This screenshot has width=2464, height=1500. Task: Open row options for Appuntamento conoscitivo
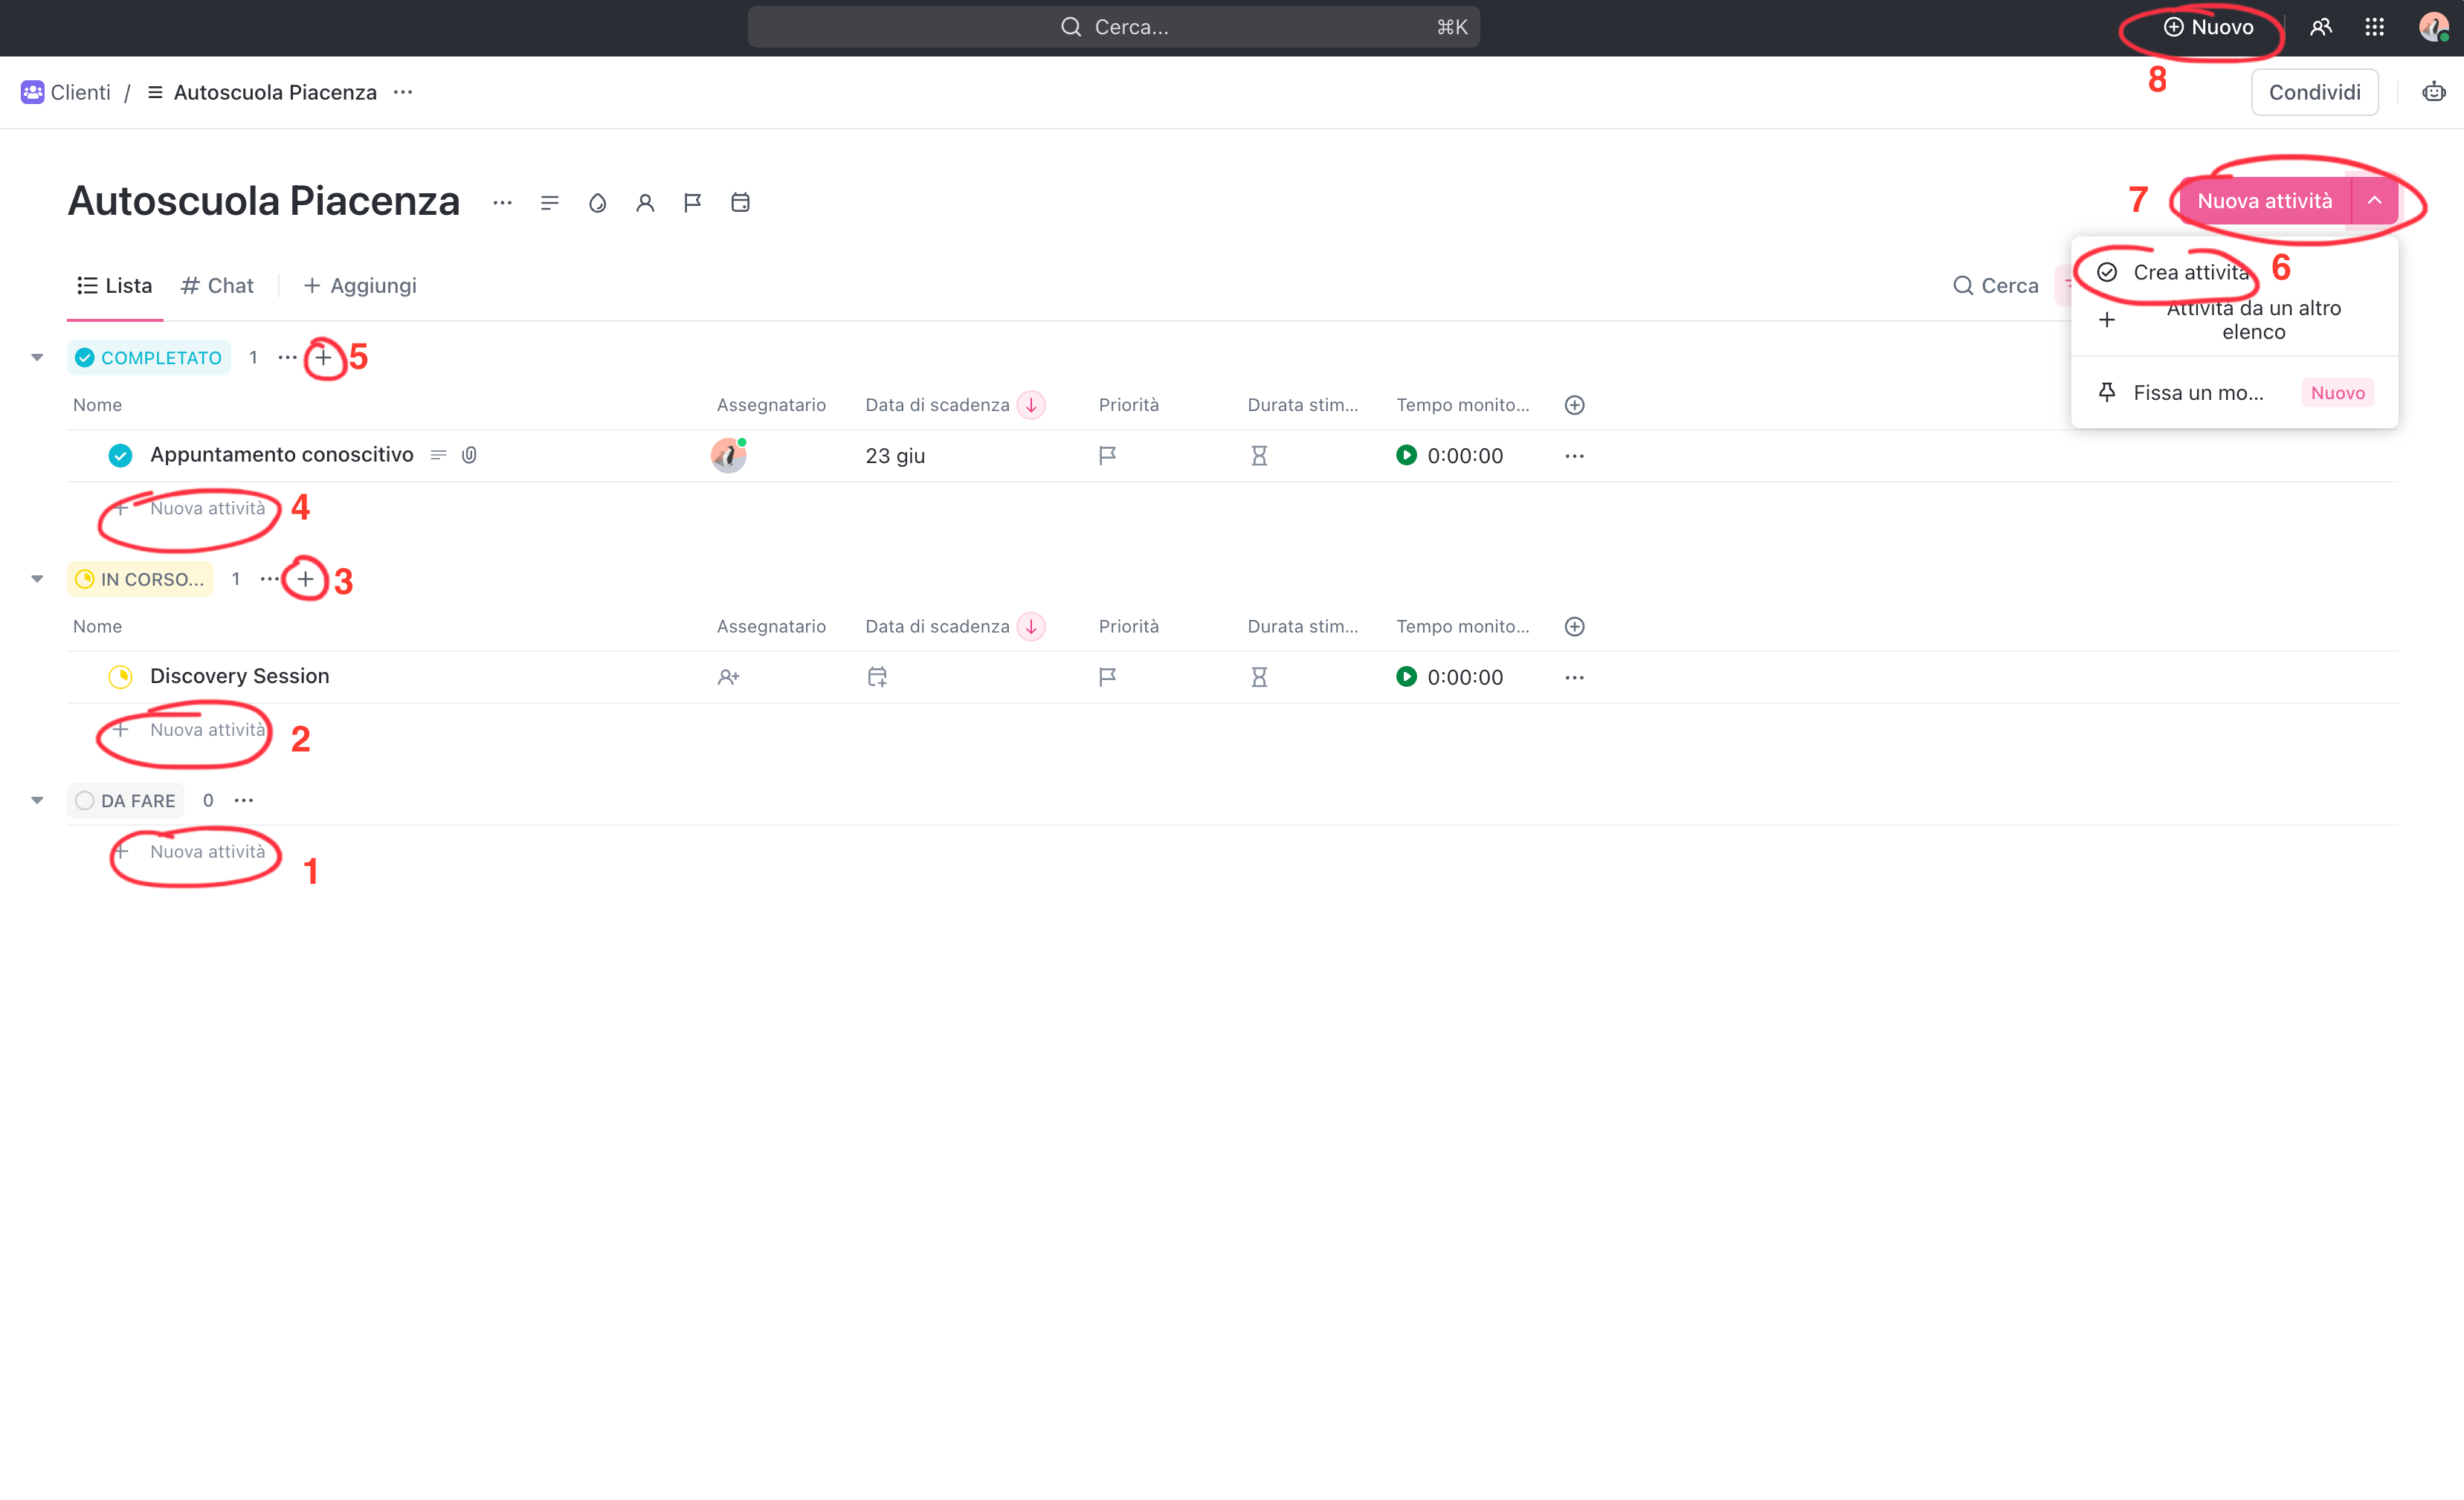point(1574,456)
